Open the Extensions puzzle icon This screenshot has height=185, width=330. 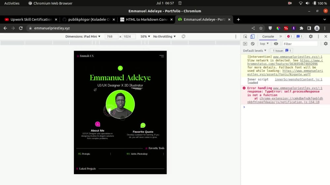tap(301, 28)
